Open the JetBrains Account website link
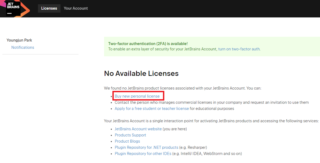Image resolution: width=320 pixels, height=163 pixels. (138, 129)
